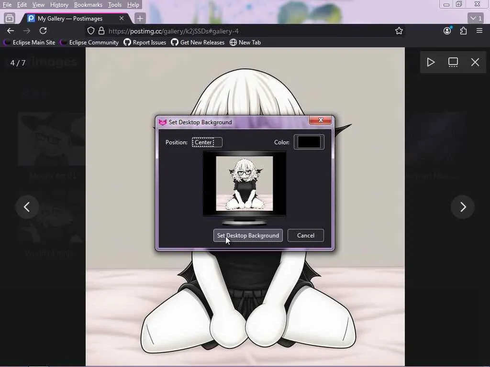Bookmark this page with the star icon
Viewport: 490px width, 367px height.
[x=399, y=31]
